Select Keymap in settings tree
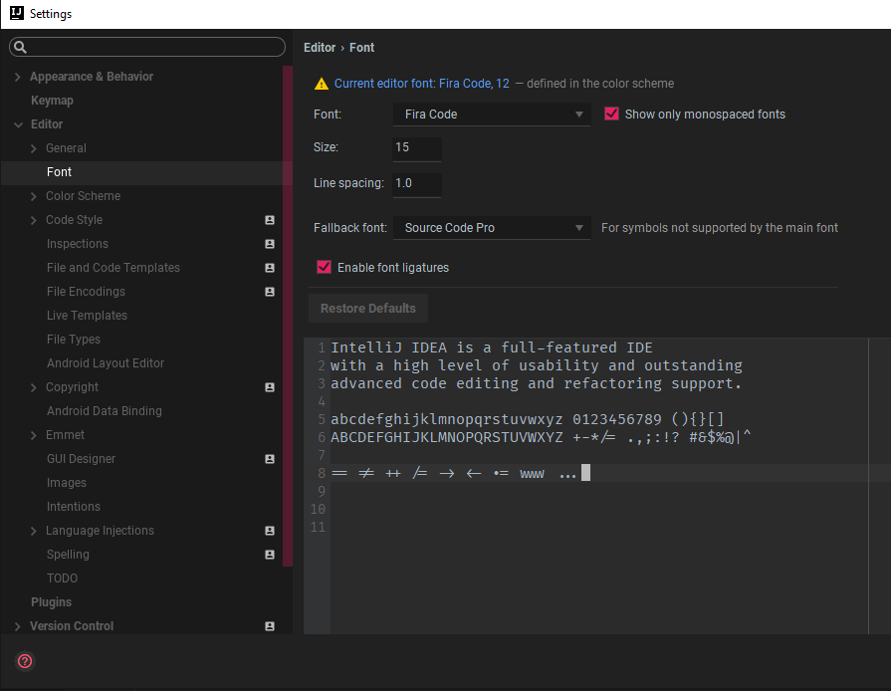 point(52,101)
